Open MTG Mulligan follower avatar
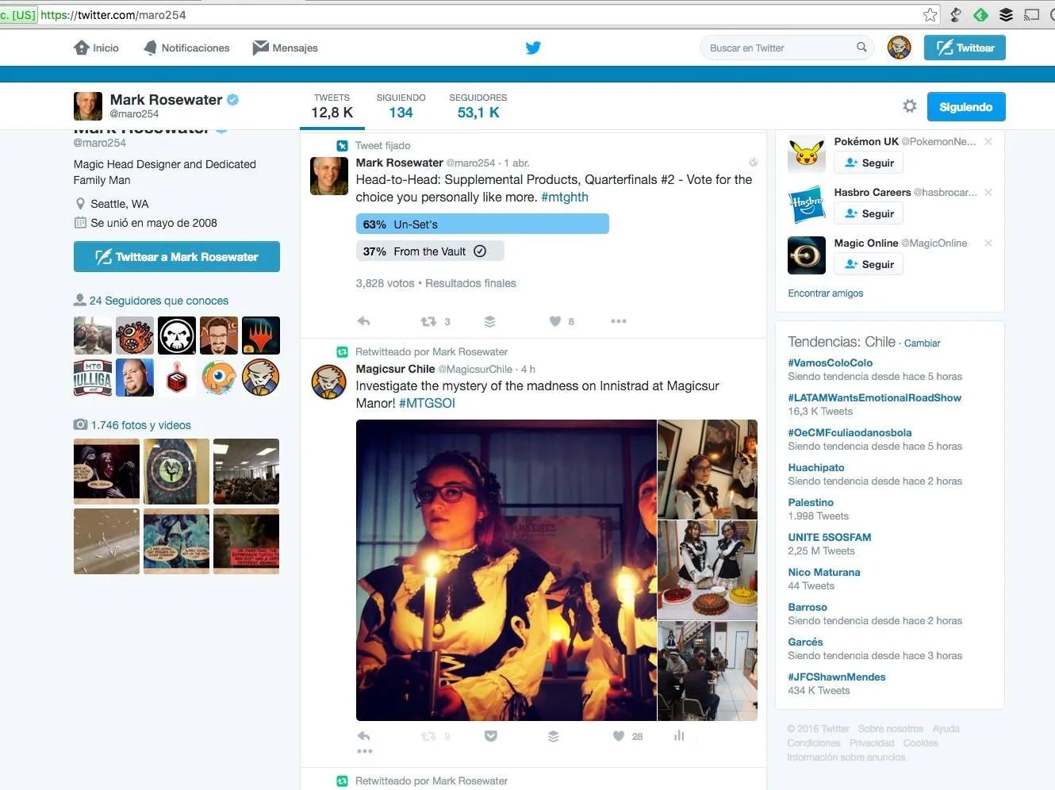This screenshot has width=1055, height=790. 93,378
